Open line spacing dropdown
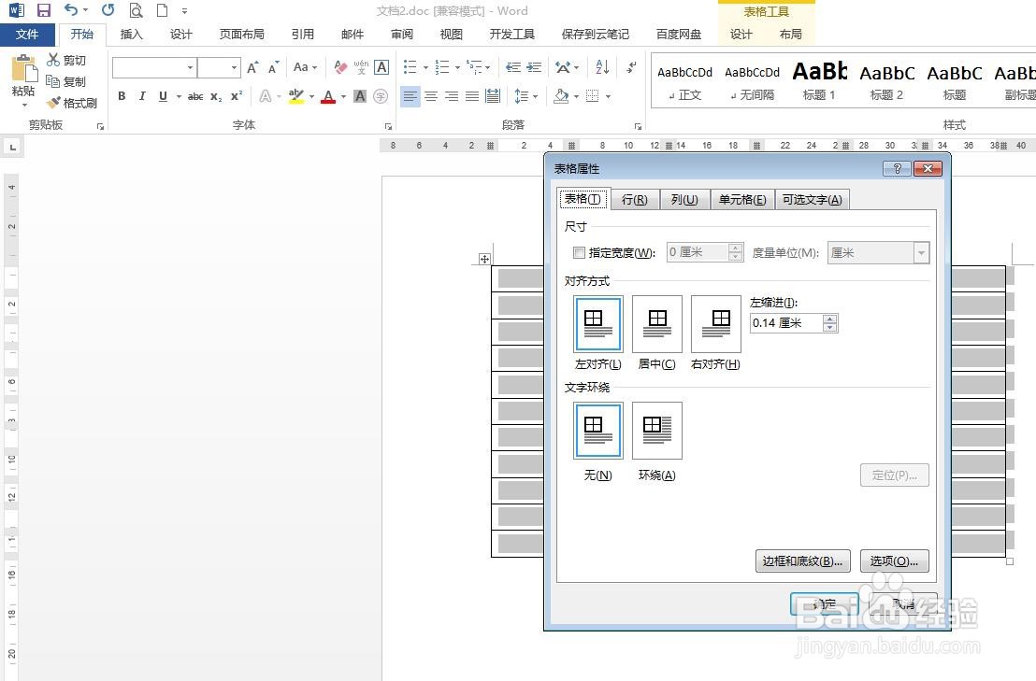1036x681 pixels. click(525, 96)
